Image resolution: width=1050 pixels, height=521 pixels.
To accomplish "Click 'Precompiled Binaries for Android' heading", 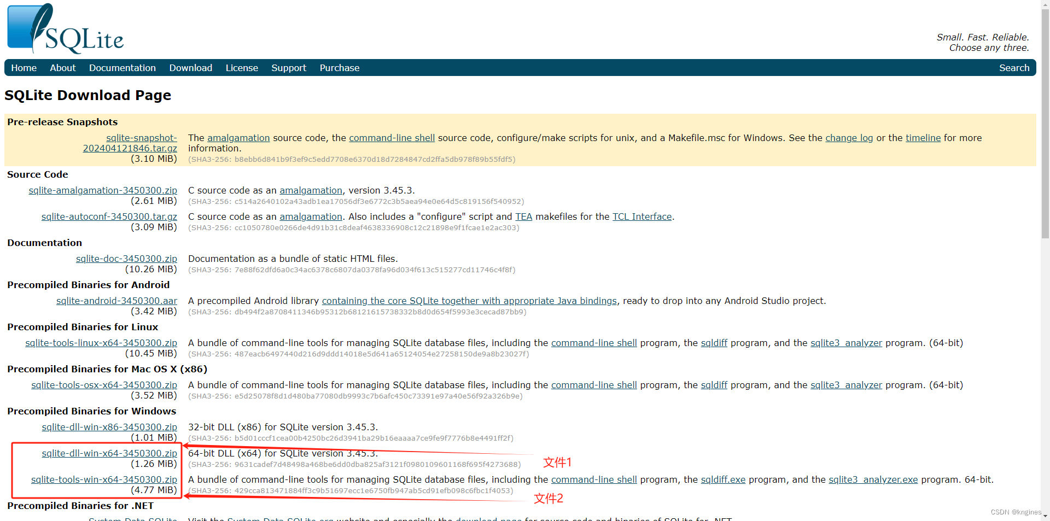I will pyautogui.click(x=89, y=285).
